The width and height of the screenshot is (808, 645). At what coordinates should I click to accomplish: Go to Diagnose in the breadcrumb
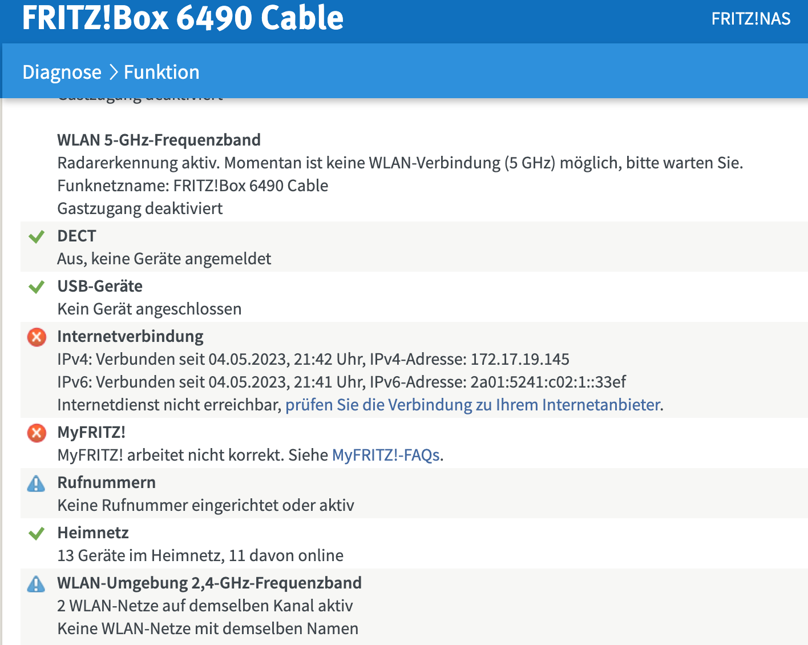pos(62,72)
